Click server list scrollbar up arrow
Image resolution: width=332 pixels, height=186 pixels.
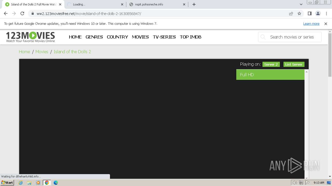pyautogui.click(x=307, y=72)
